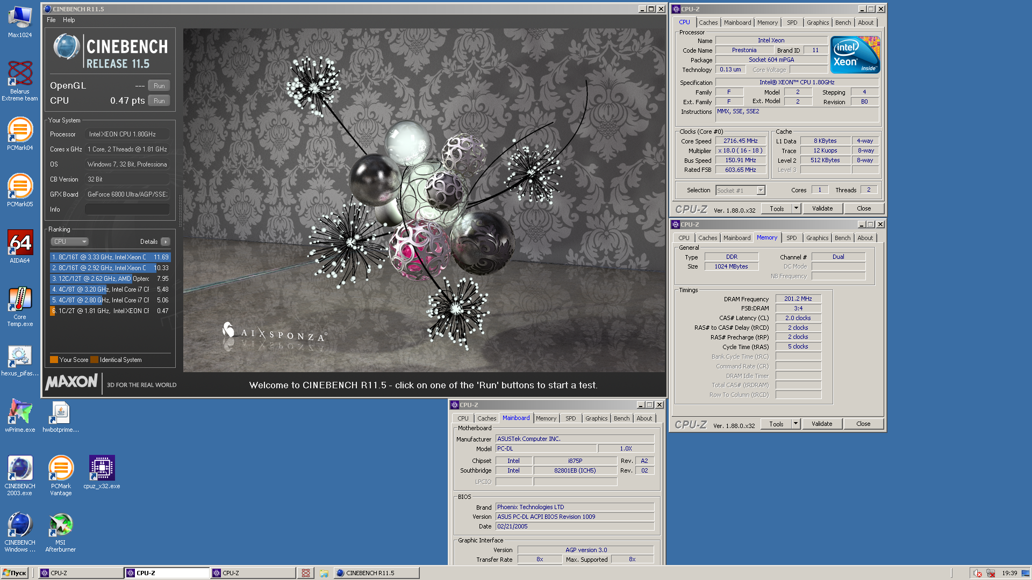This screenshot has height=580, width=1032.
Task: Open the CINEBENCH Windows desktop shortcut
Action: click(x=20, y=532)
